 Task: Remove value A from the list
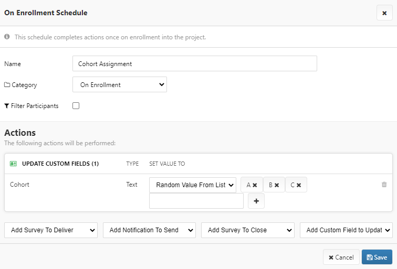[255, 185]
